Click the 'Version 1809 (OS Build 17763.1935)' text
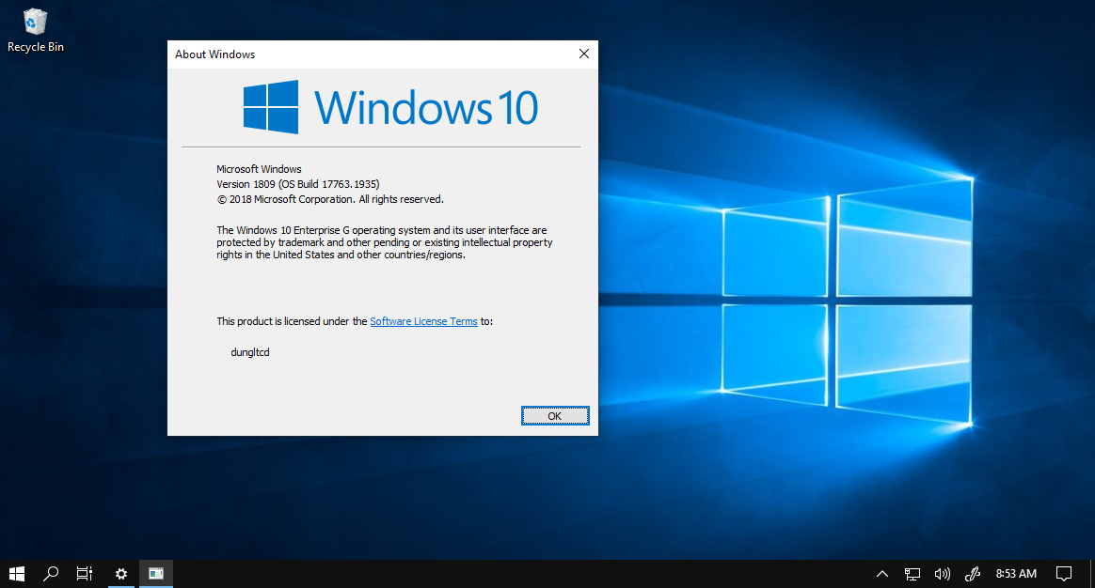1095x588 pixels. [298, 184]
